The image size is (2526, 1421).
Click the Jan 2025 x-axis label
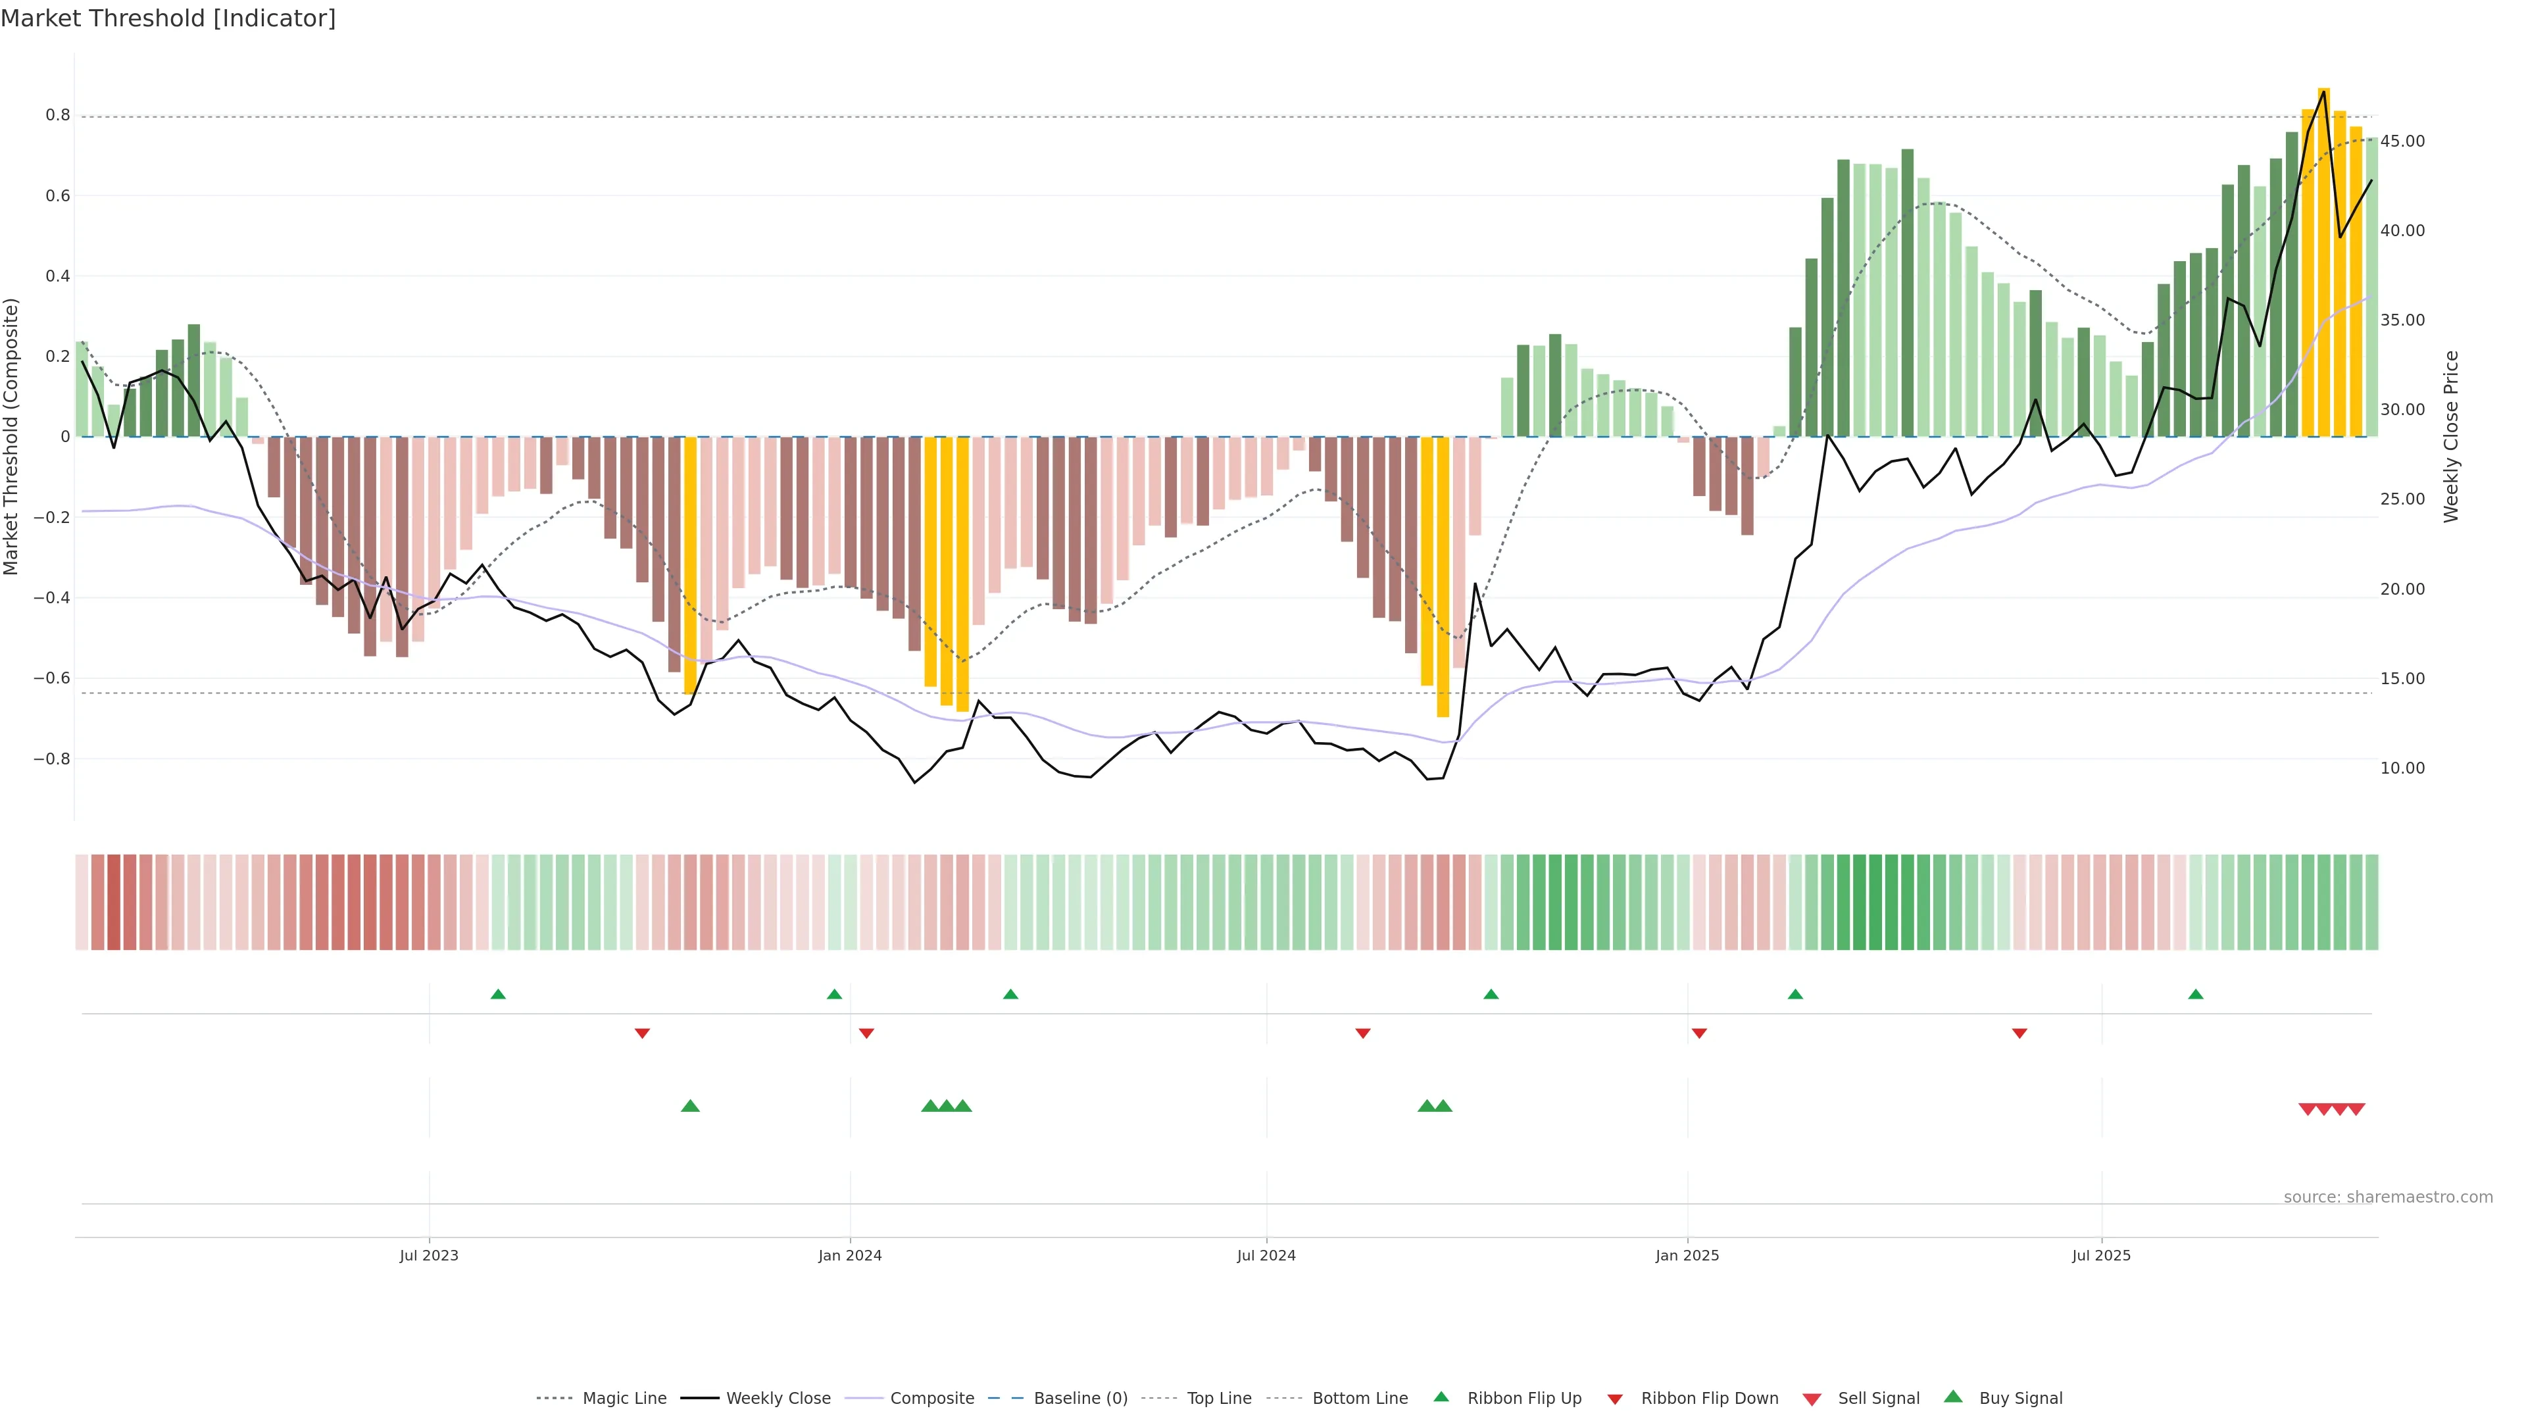click(1687, 1255)
